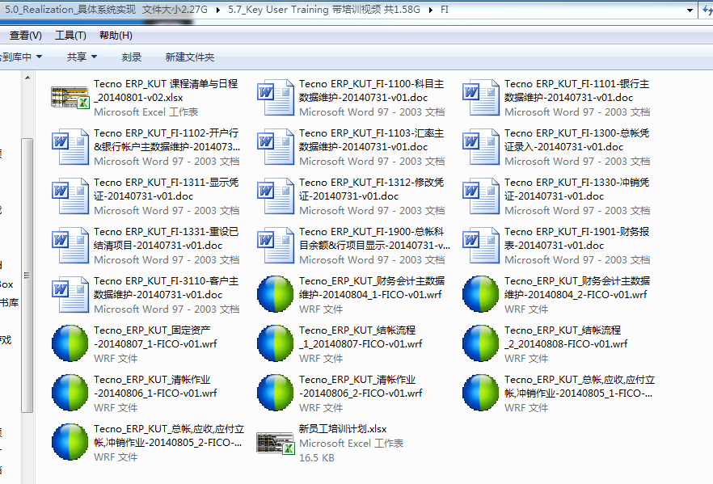
Task: Select Word icon of FI-1330-冲销凭证 doc
Action: (481, 196)
